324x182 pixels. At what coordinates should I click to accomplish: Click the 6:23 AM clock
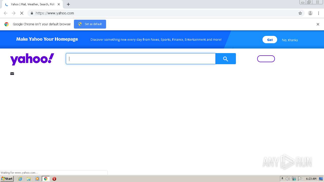(x=311, y=179)
